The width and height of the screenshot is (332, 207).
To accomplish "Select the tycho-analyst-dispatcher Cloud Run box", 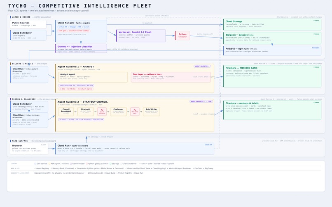I will pos(29,74).
